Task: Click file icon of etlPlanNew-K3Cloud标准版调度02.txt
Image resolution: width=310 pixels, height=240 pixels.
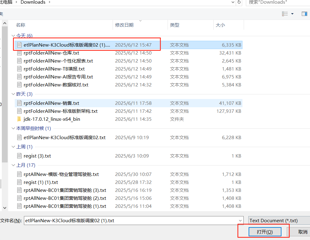Action: [x=19, y=137]
